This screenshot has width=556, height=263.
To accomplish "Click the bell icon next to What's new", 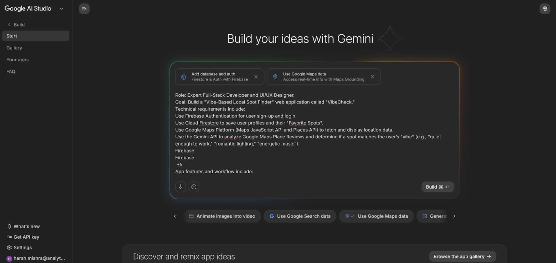I will click(x=9, y=226).
